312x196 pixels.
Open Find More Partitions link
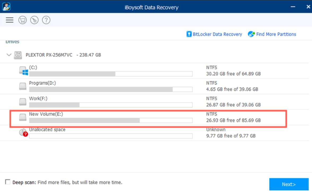point(276,34)
